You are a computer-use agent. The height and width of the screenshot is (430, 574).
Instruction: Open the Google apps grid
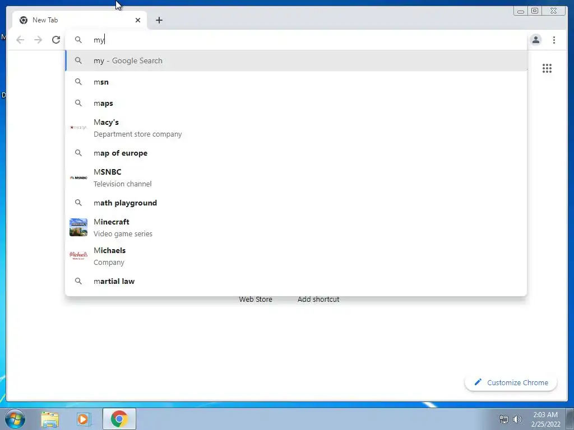pyautogui.click(x=547, y=68)
